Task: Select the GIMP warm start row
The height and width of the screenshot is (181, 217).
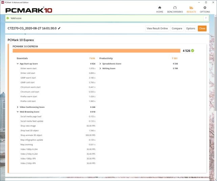Action: [x=58, y=78]
